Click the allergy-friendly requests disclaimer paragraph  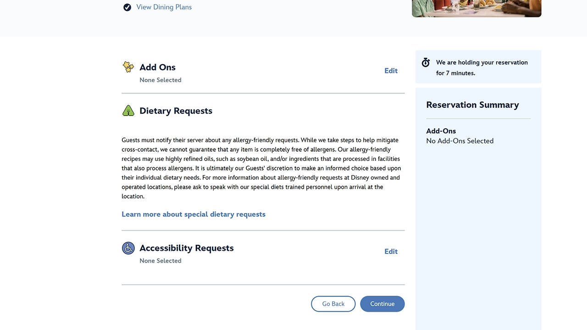(x=260, y=168)
